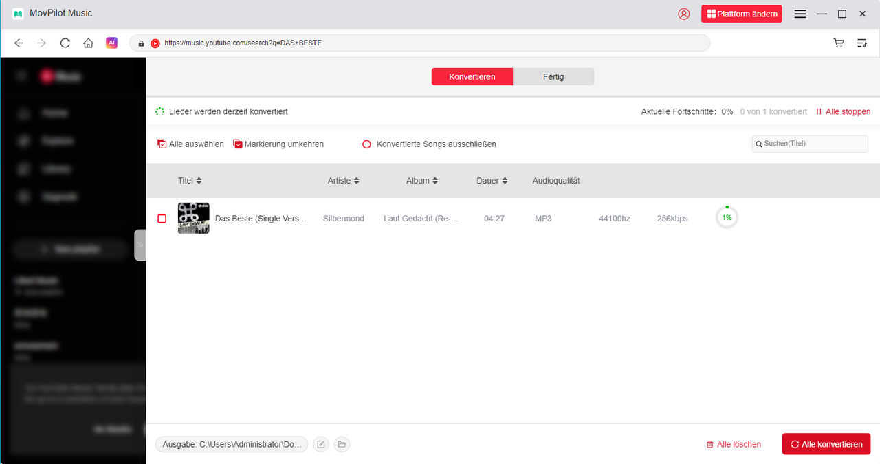Screen dimensions: 880x464
Task: Go forward with the forward arrow
Action: click(42, 43)
